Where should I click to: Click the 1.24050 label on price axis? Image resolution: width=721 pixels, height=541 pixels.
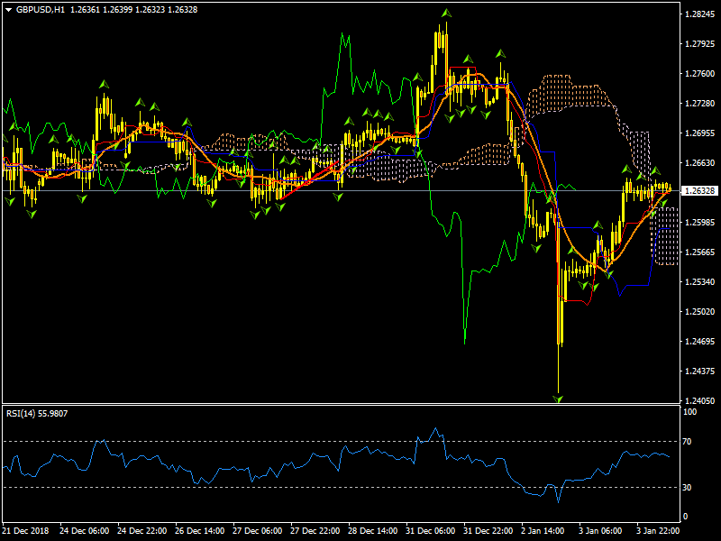[x=700, y=401]
